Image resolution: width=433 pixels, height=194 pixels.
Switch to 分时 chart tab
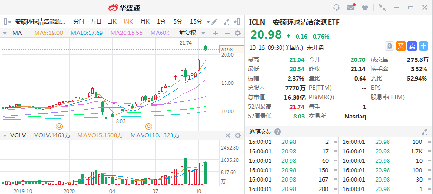pyautogui.click(x=79, y=21)
